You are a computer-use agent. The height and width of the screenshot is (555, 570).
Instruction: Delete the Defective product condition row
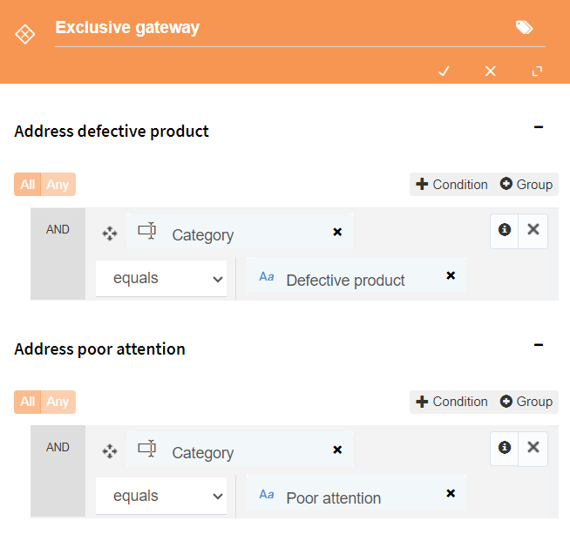coord(533,230)
